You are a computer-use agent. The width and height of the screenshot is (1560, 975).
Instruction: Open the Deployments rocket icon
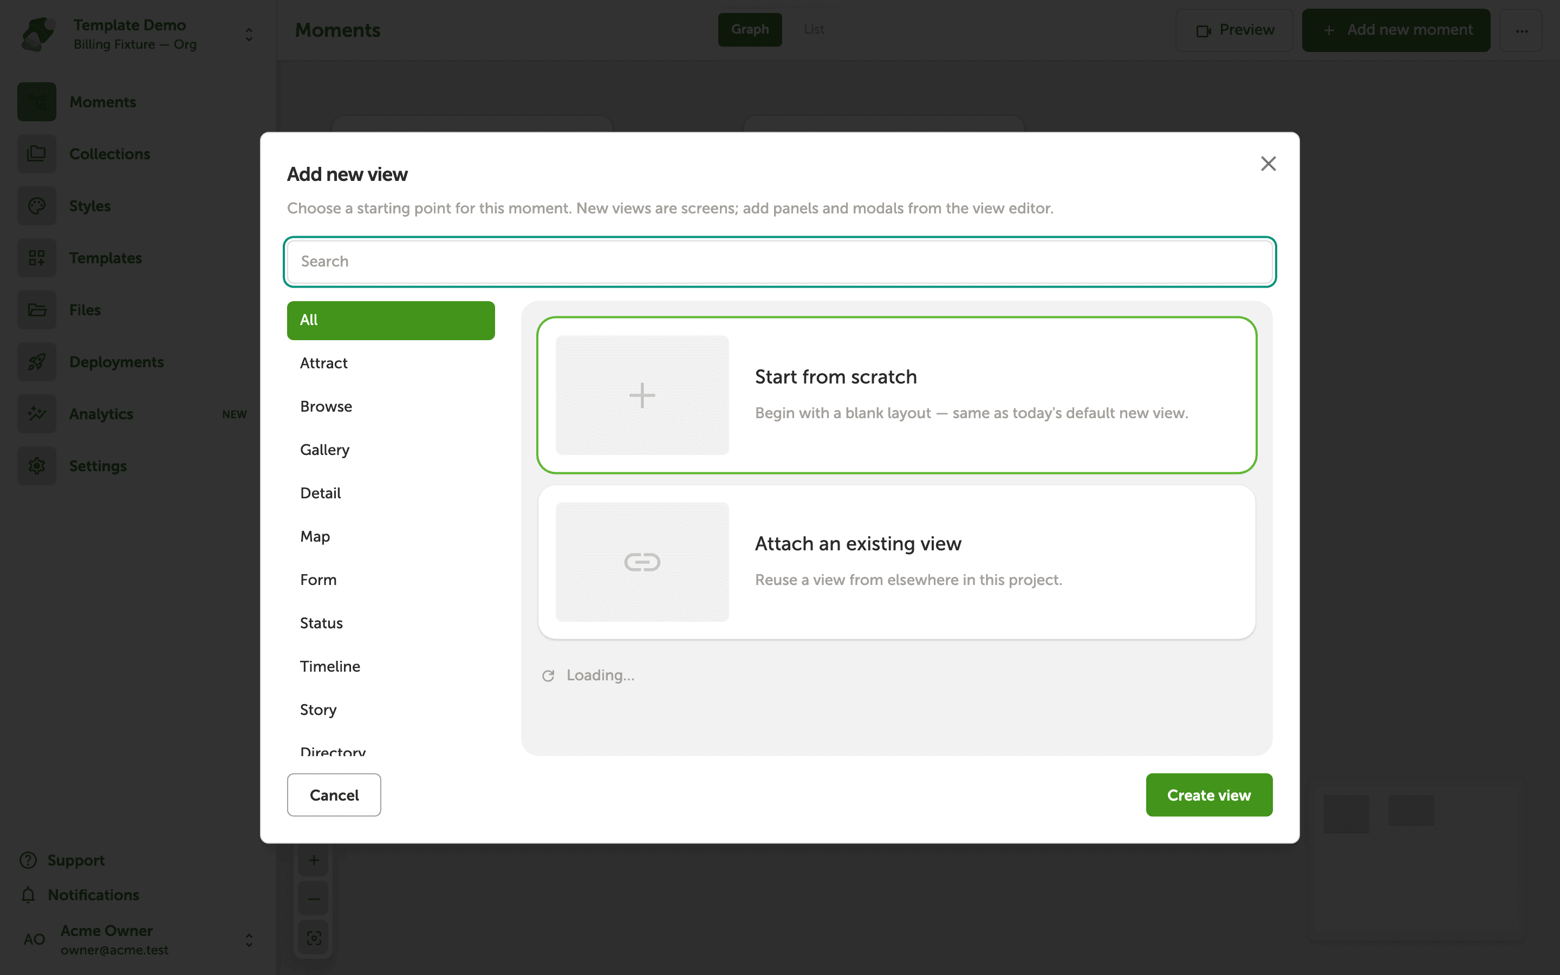coord(37,362)
